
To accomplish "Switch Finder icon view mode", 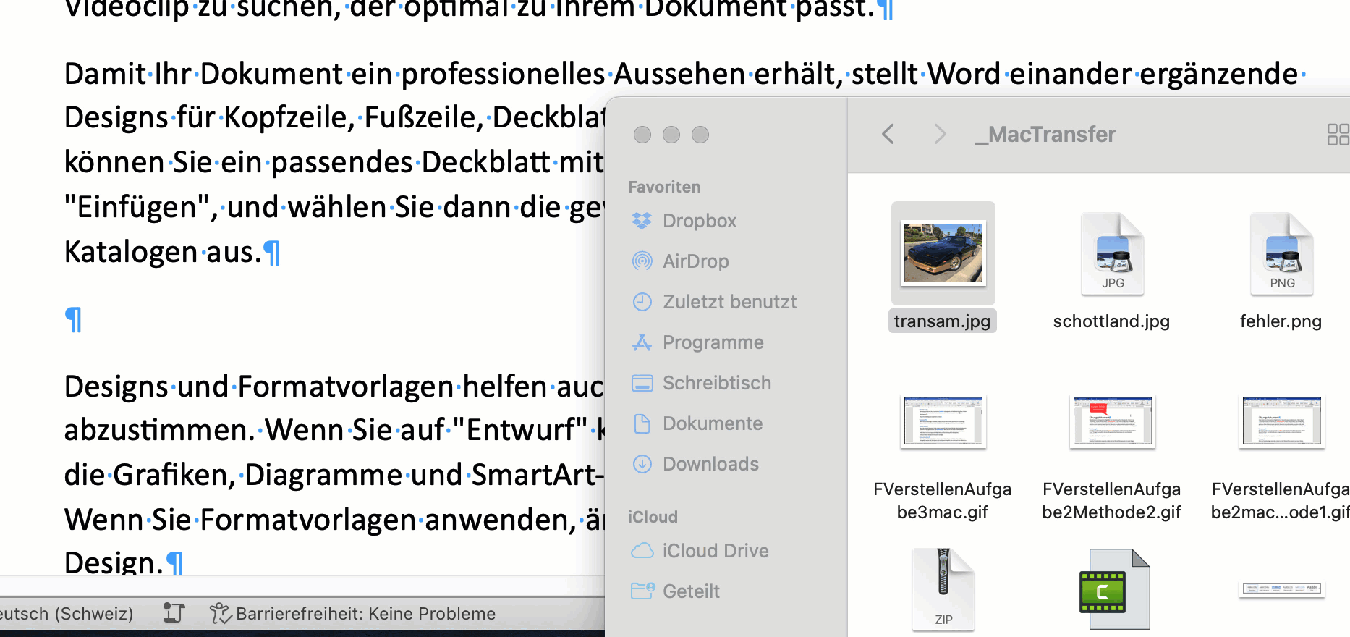I will [1337, 134].
